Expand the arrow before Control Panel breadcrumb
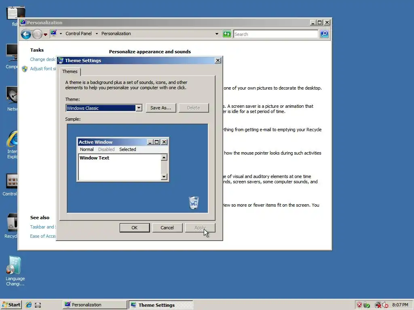The height and width of the screenshot is (310, 414). click(x=61, y=34)
